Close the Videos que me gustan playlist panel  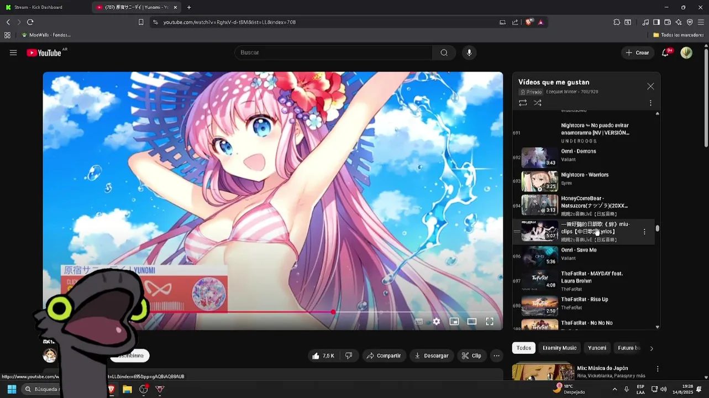[650, 86]
